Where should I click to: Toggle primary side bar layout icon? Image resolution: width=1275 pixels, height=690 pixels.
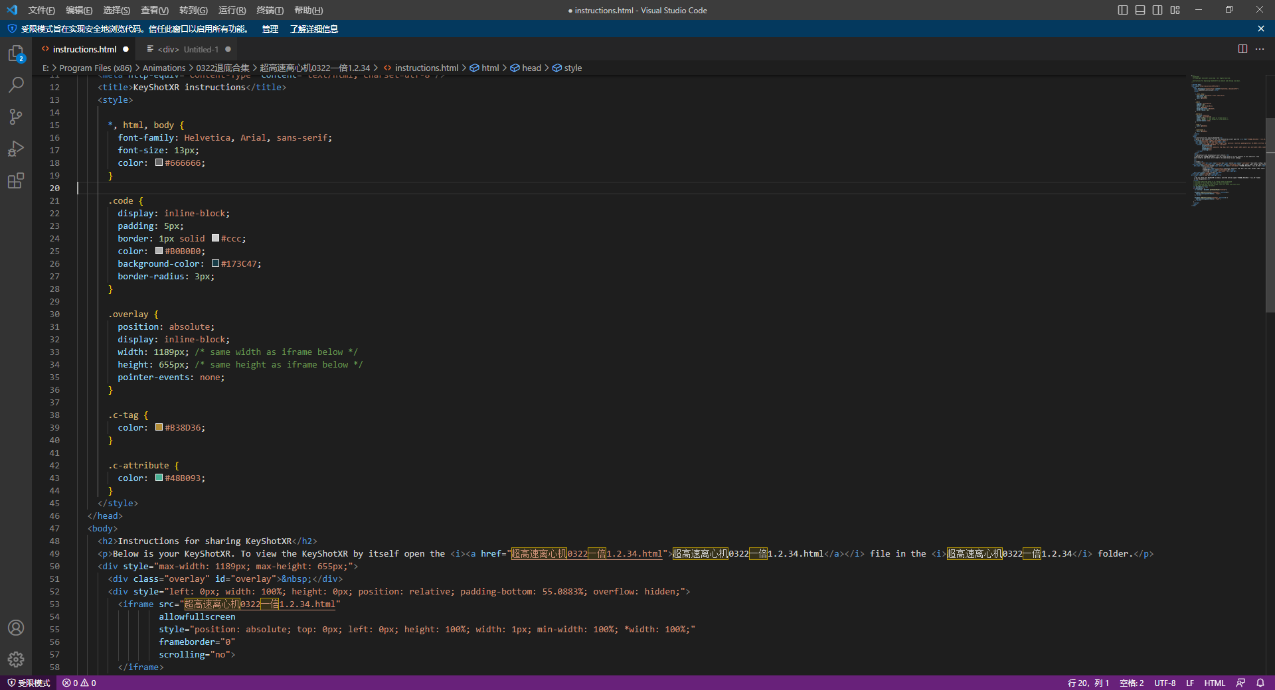tap(1123, 10)
